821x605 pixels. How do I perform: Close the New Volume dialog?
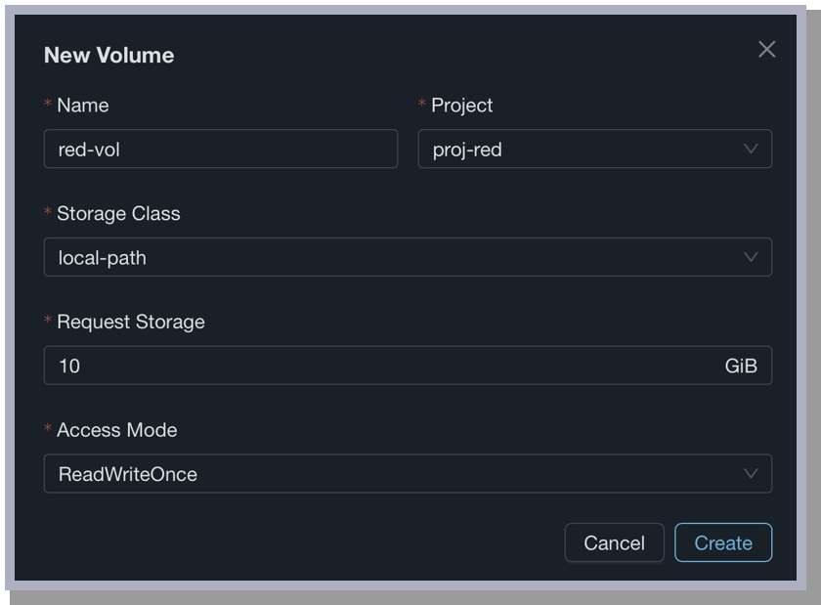pos(767,50)
